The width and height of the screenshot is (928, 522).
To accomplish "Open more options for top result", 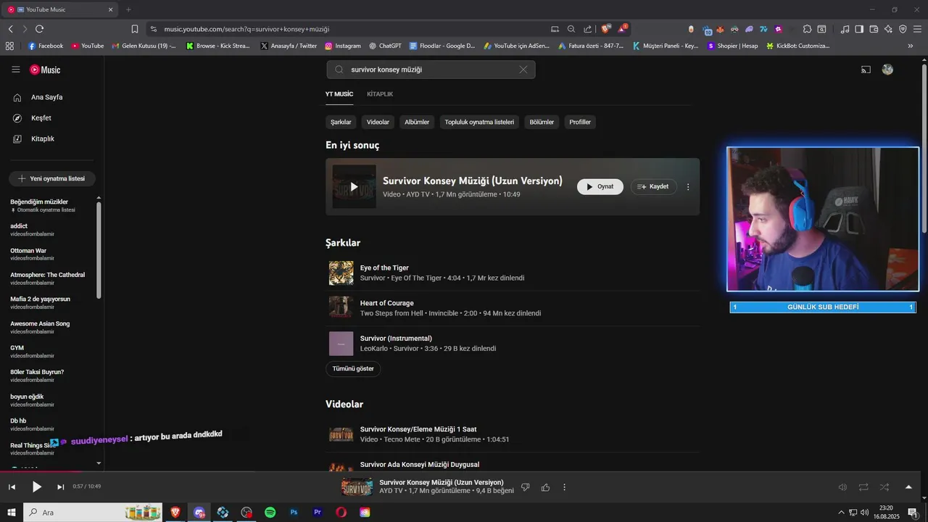I will point(688,187).
